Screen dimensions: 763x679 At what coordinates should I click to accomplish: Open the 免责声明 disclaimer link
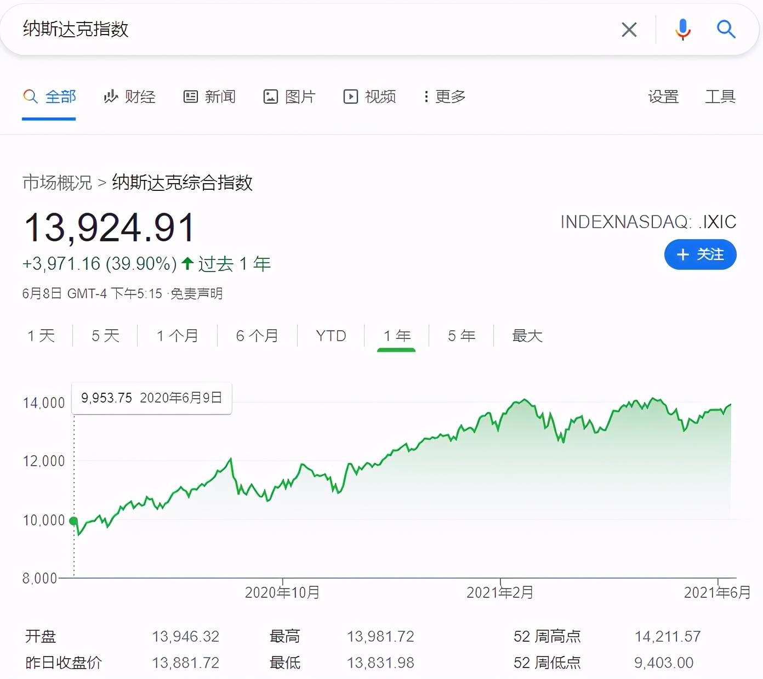pos(196,294)
